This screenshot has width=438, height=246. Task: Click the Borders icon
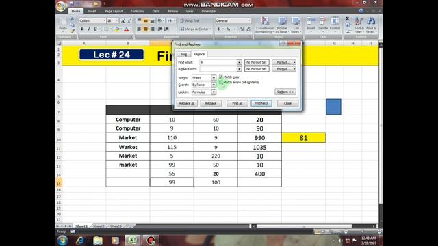click(x=106, y=29)
